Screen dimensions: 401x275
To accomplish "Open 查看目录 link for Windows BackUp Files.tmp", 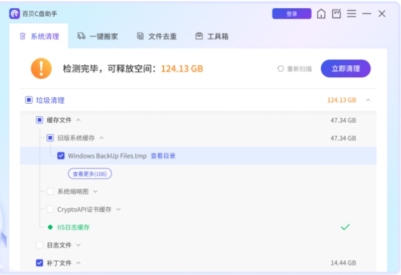I will 163,155.
